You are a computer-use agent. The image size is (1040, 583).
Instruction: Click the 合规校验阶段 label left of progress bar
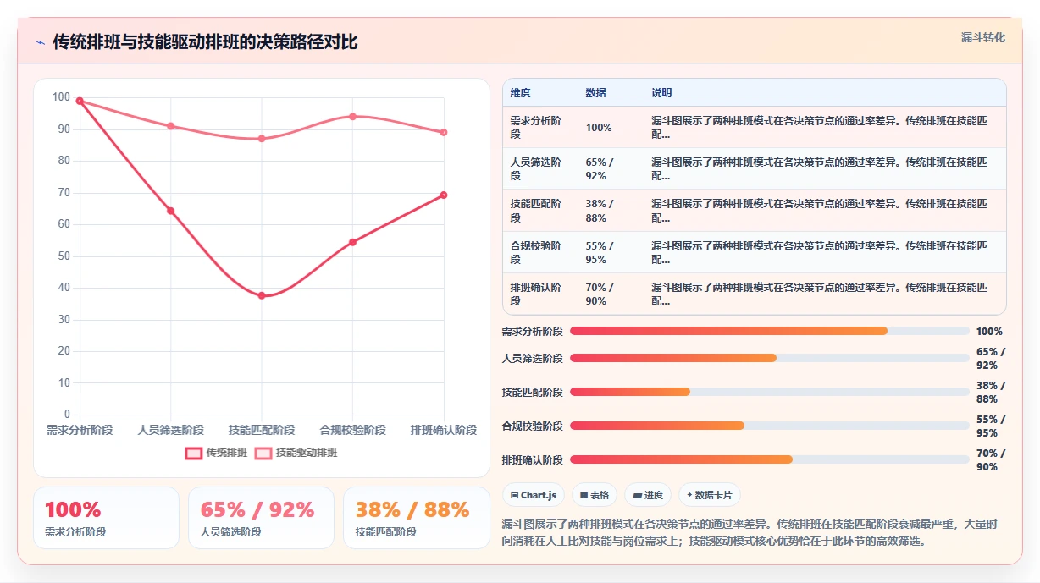tap(532, 426)
